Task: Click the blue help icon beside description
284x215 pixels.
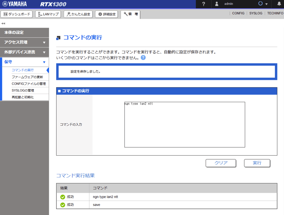Action: click(143, 58)
